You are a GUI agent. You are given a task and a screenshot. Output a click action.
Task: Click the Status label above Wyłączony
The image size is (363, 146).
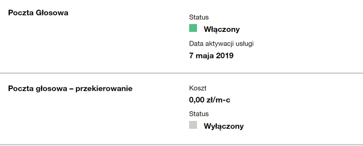pos(199,114)
